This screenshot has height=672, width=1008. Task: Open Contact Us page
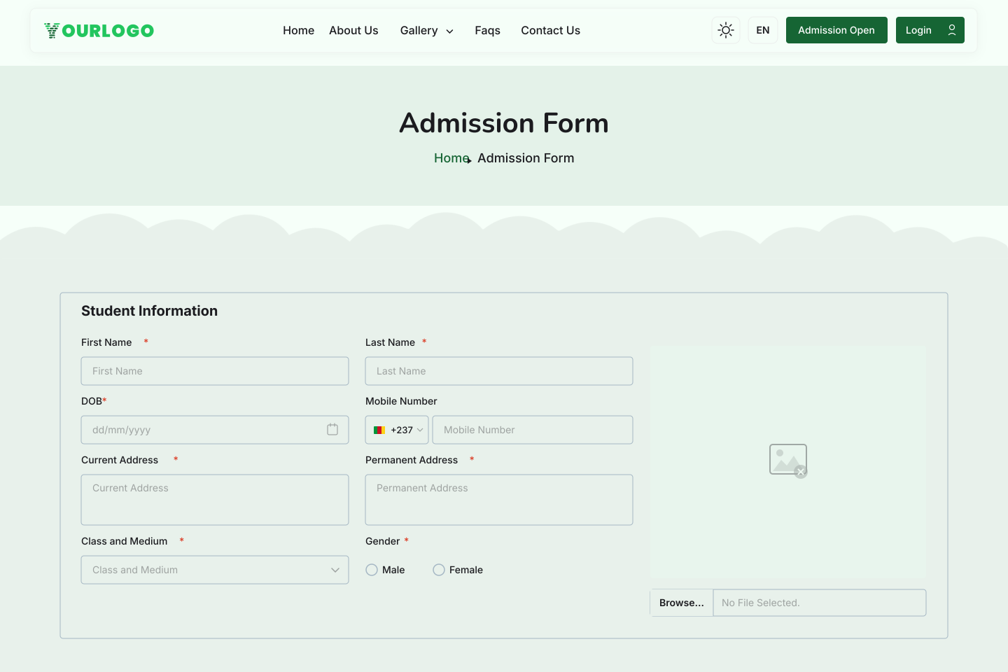[550, 30]
